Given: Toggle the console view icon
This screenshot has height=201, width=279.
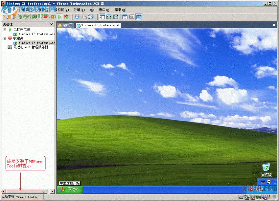Looking at the screenshot, I should pos(139,17).
